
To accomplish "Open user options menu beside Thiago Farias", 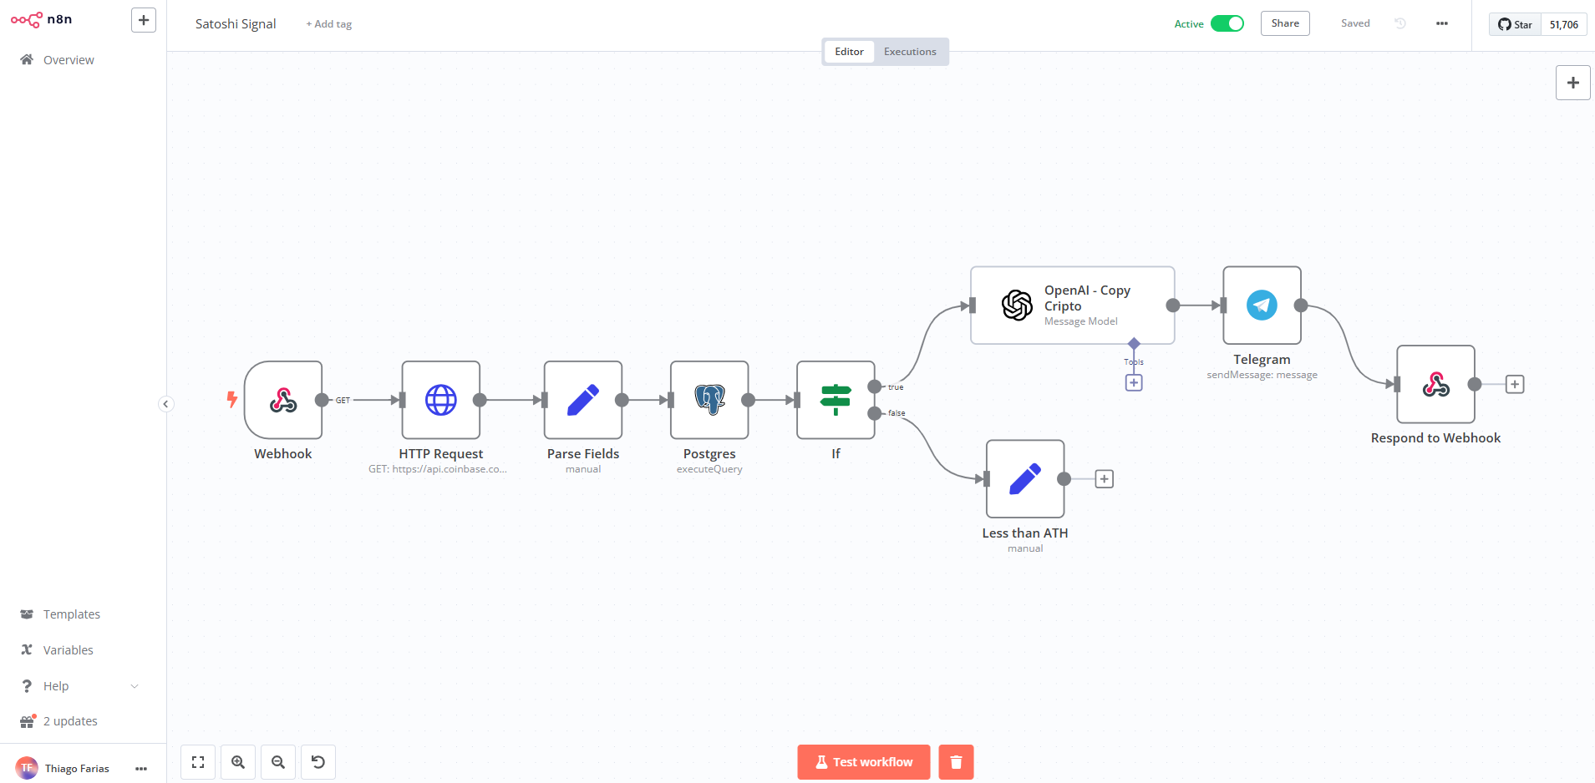I will click(x=141, y=769).
